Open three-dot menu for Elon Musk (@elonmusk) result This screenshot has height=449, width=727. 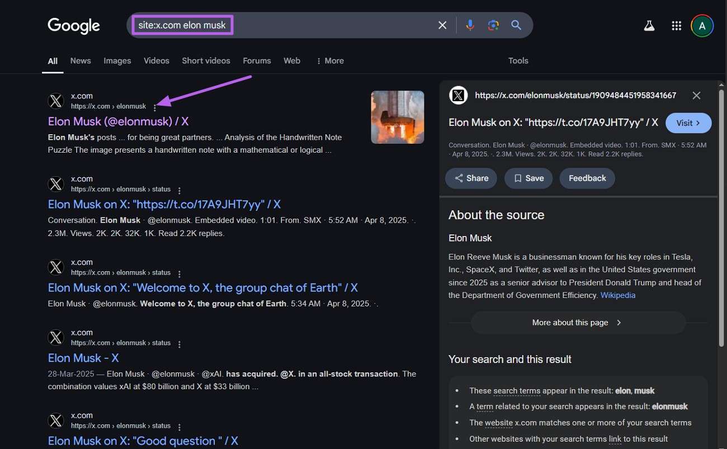coord(155,107)
